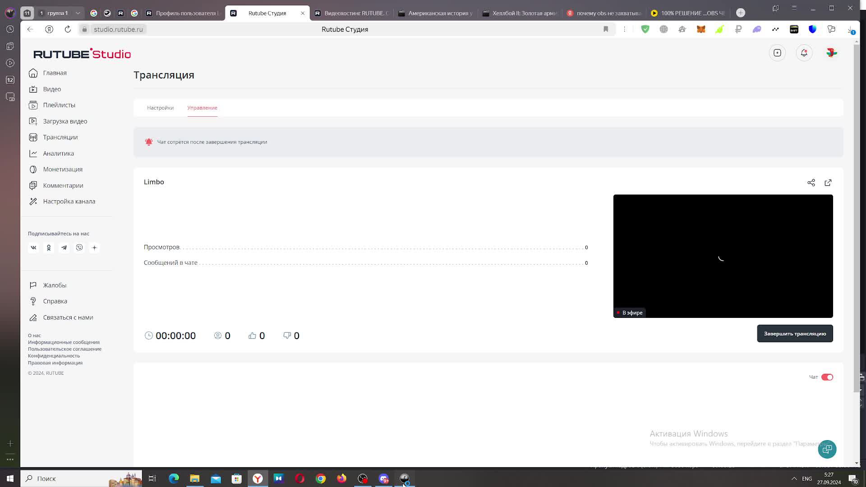Click the add video plus icon
Screen dimensions: 866x487
tap(777, 53)
